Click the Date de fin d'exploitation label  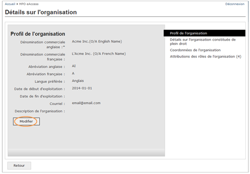pos(42,96)
